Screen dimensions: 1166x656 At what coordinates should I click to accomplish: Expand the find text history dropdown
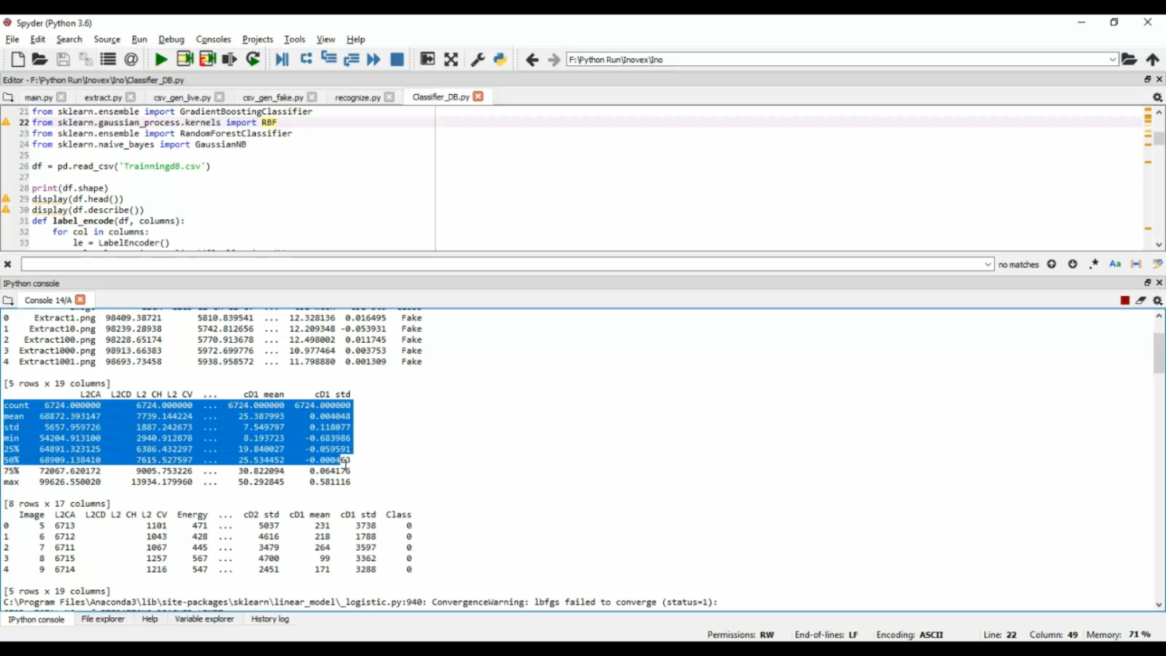coord(988,264)
